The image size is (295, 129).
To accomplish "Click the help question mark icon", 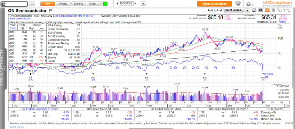I will tap(285, 10).
